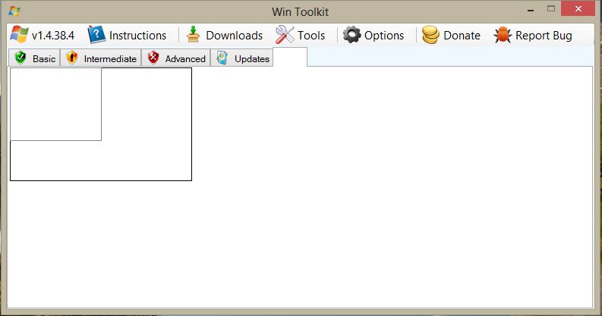Maximize the Win Toolkit window
Screen dimensions: 602x316
tap(551, 9)
